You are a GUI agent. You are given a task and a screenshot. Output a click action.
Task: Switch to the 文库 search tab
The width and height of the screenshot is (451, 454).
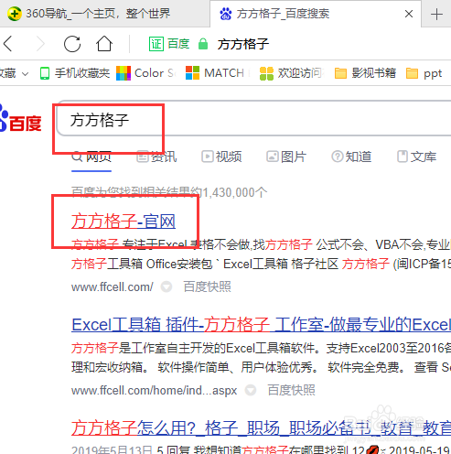pyautogui.click(x=416, y=157)
